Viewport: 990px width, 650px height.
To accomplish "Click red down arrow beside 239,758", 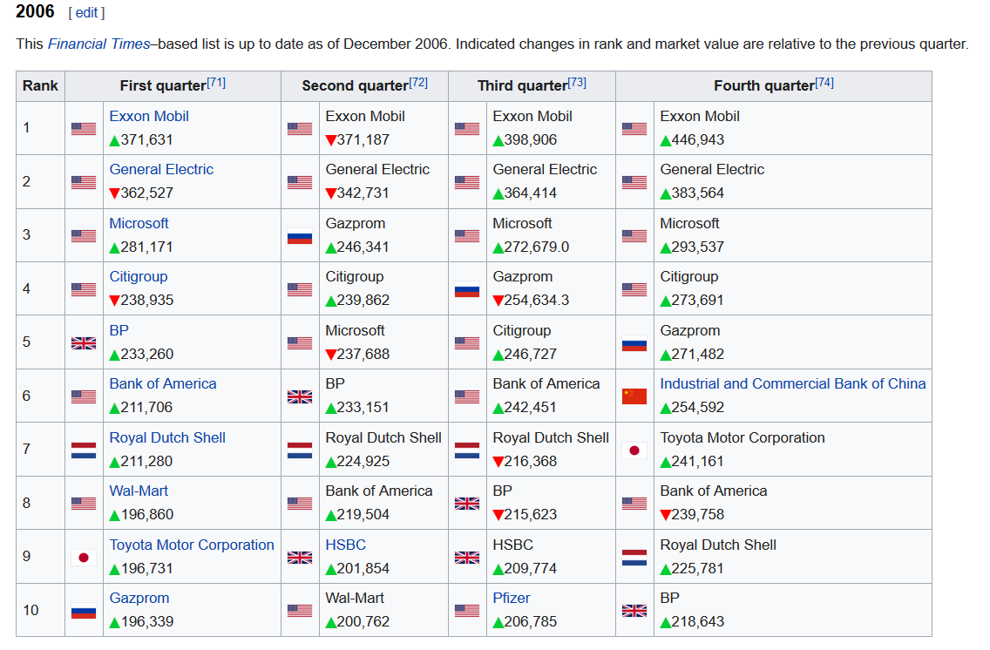I will click(666, 516).
